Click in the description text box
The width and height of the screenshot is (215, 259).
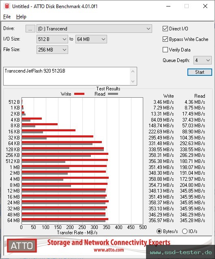(67, 76)
